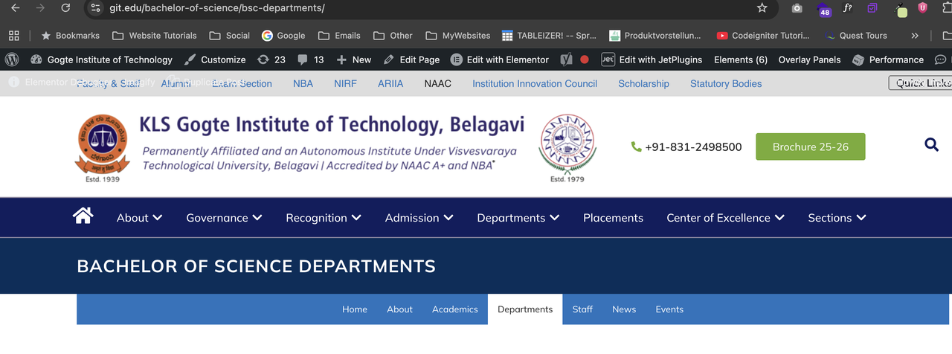Expand the Sections dropdown menu

coord(837,218)
